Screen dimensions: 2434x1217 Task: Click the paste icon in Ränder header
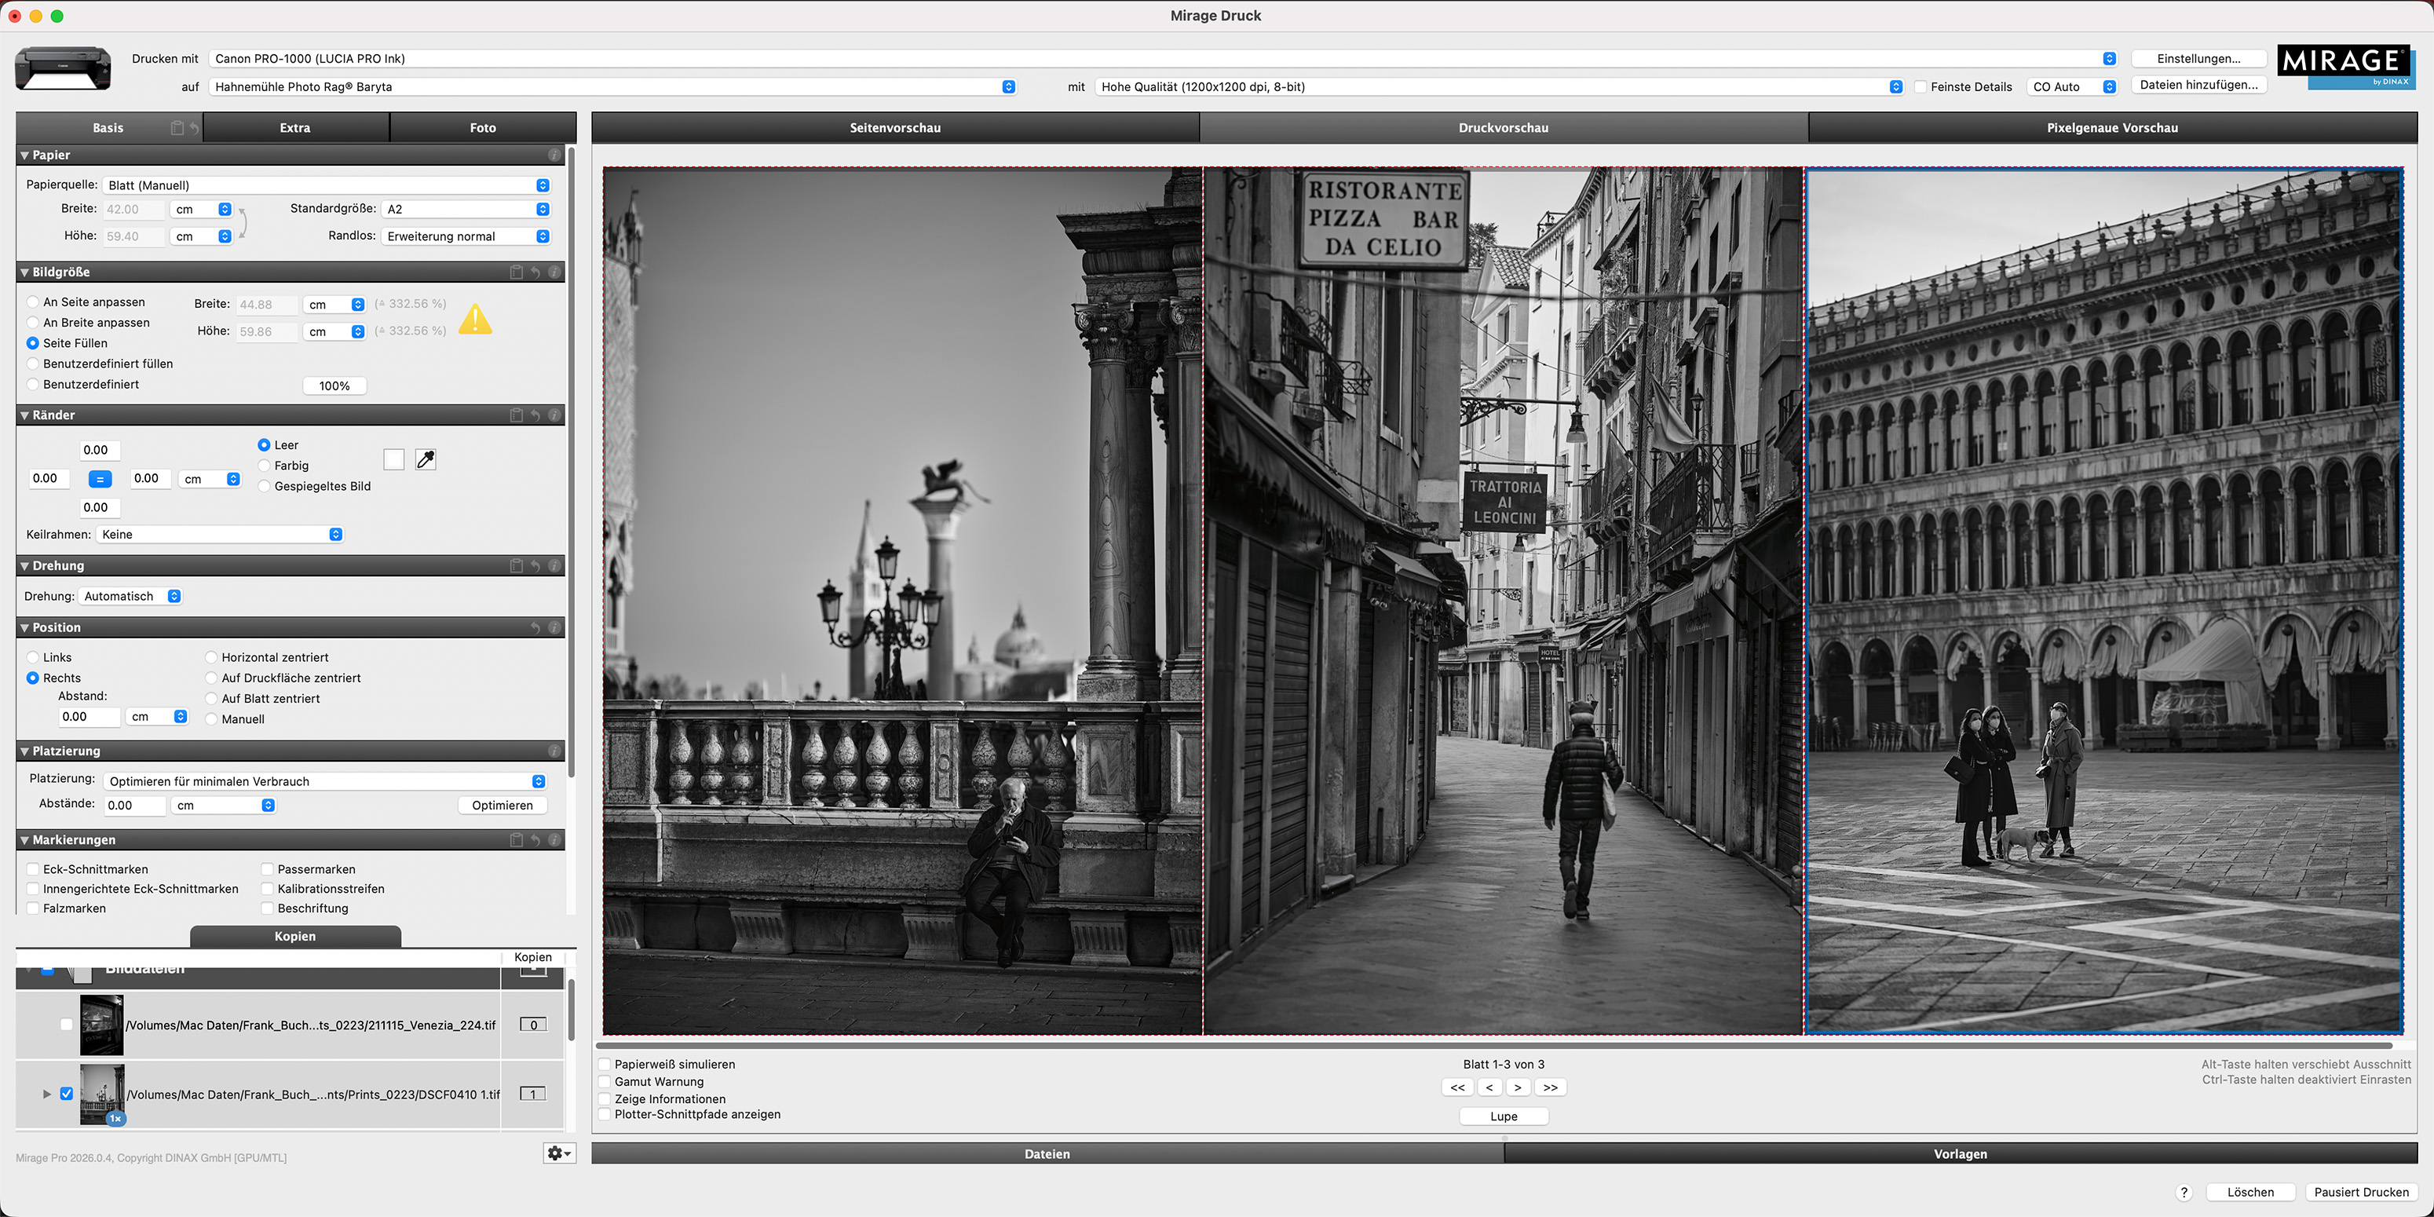(x=516, y=415)
